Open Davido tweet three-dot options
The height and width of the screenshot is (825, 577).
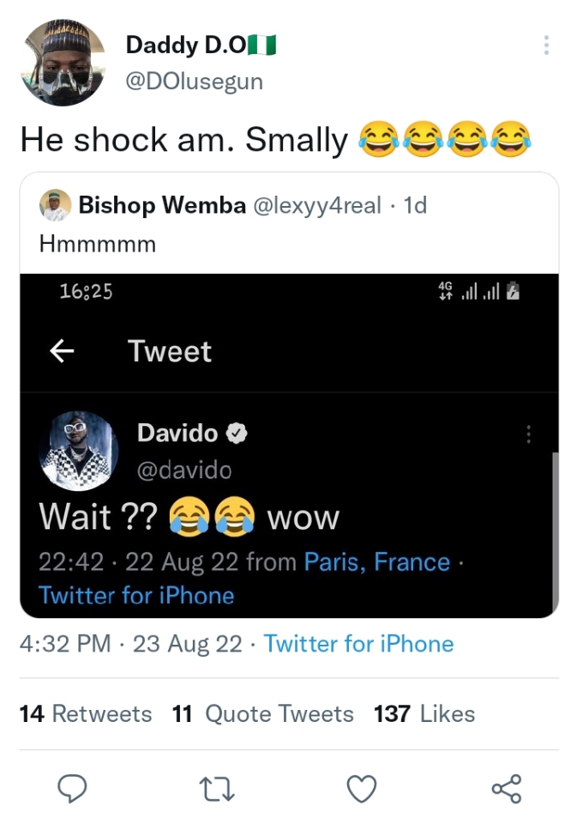point(528,434)
